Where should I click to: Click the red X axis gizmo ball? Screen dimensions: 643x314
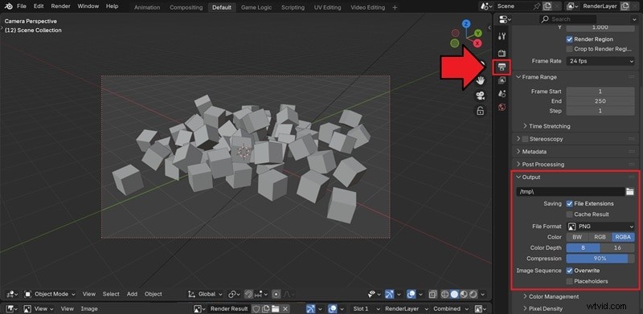click(x=477, y=43)
